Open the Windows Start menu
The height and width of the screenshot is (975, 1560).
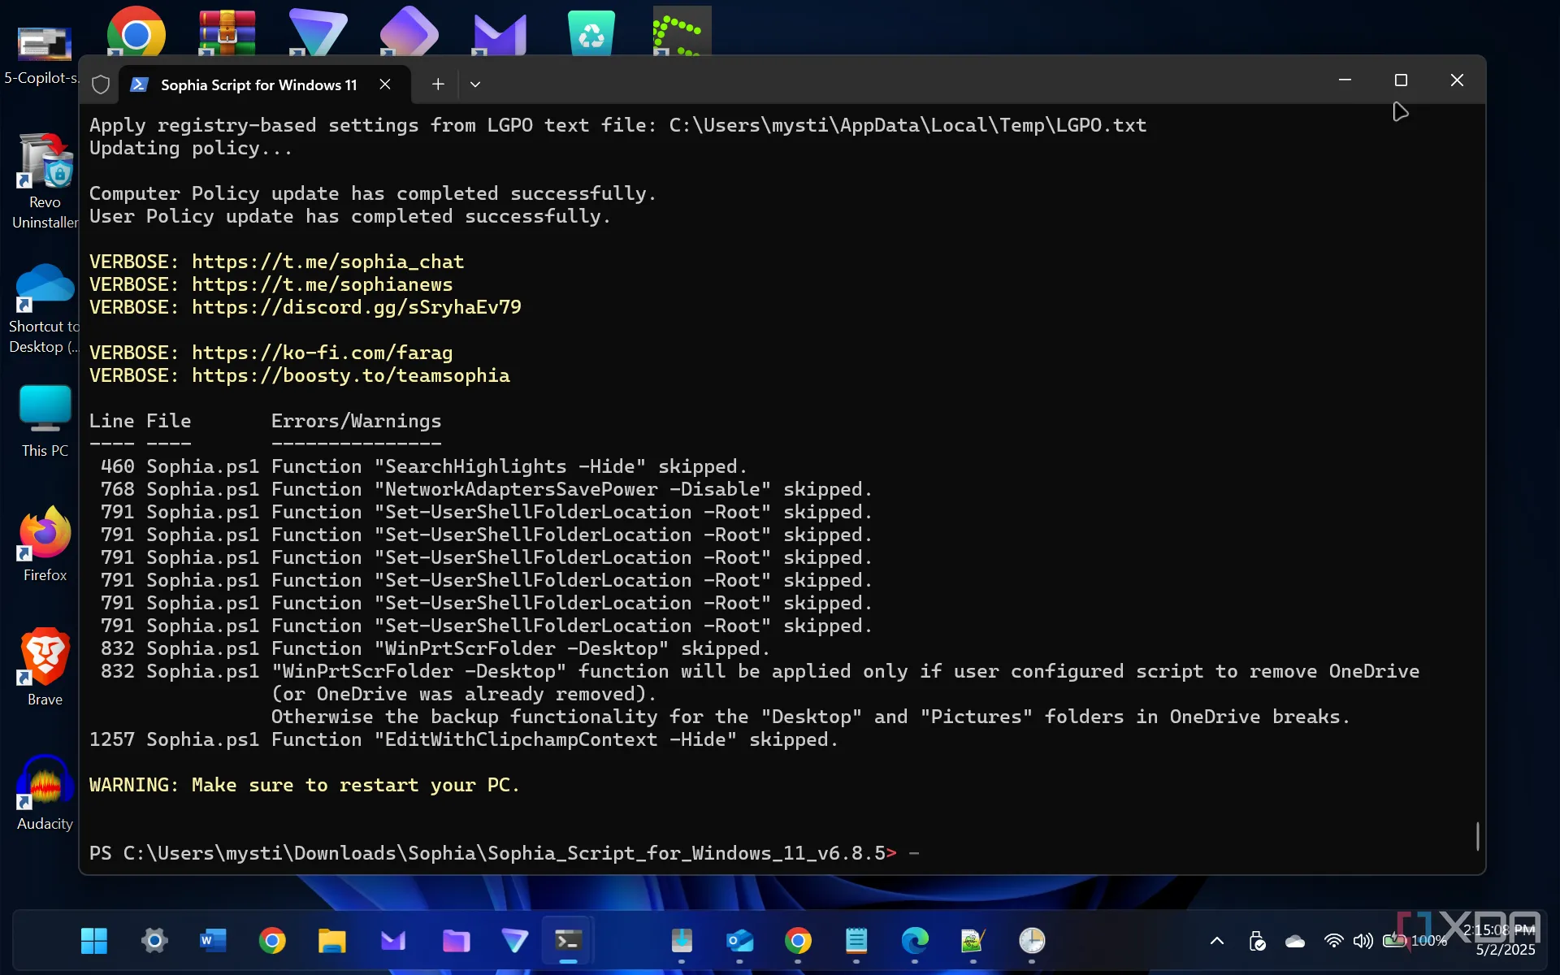[94, 941]
